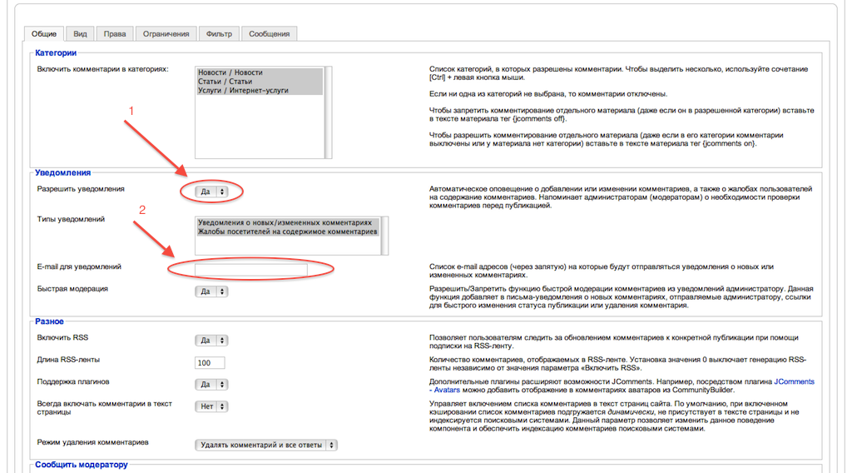Open the Фильтр tab
The image size is (852, 473).
tap(219, 34)
